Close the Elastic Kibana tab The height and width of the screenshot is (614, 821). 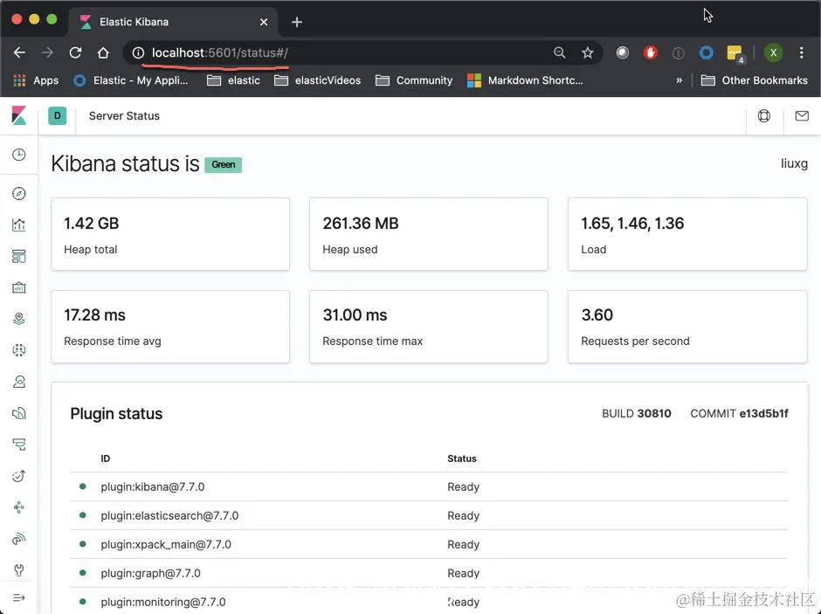click(264, 22)
